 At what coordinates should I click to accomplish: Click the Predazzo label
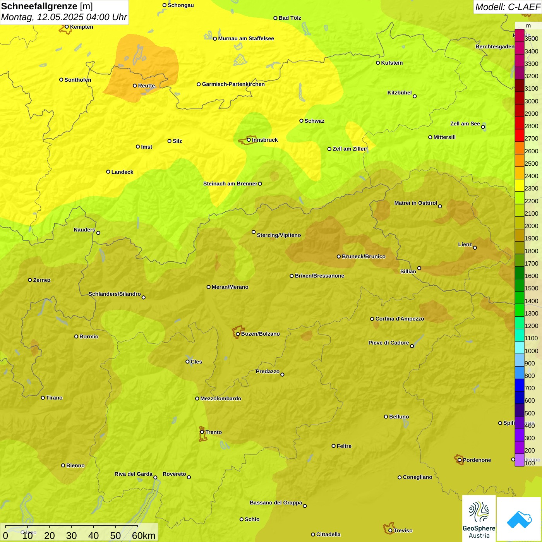pyautogui.click(x=268, y=371)
